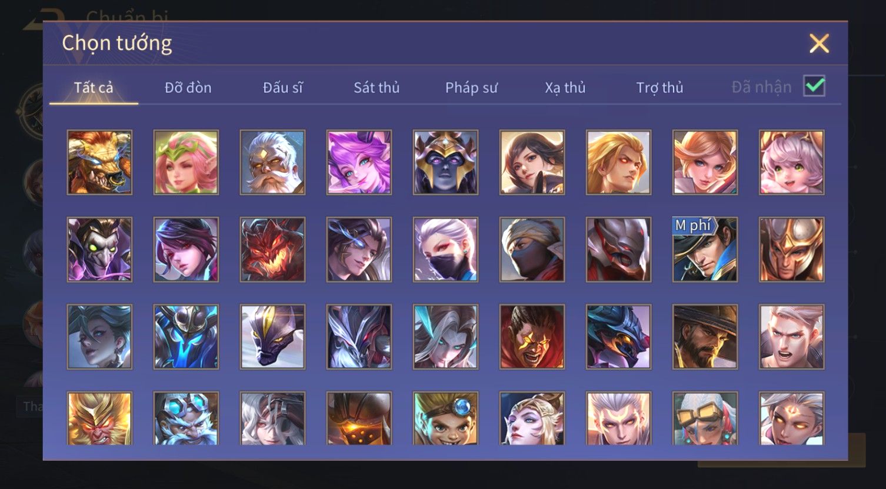Choose the pink-haired elf with green crown
Viewport: 886px width, 489px height.
[186, 162]
